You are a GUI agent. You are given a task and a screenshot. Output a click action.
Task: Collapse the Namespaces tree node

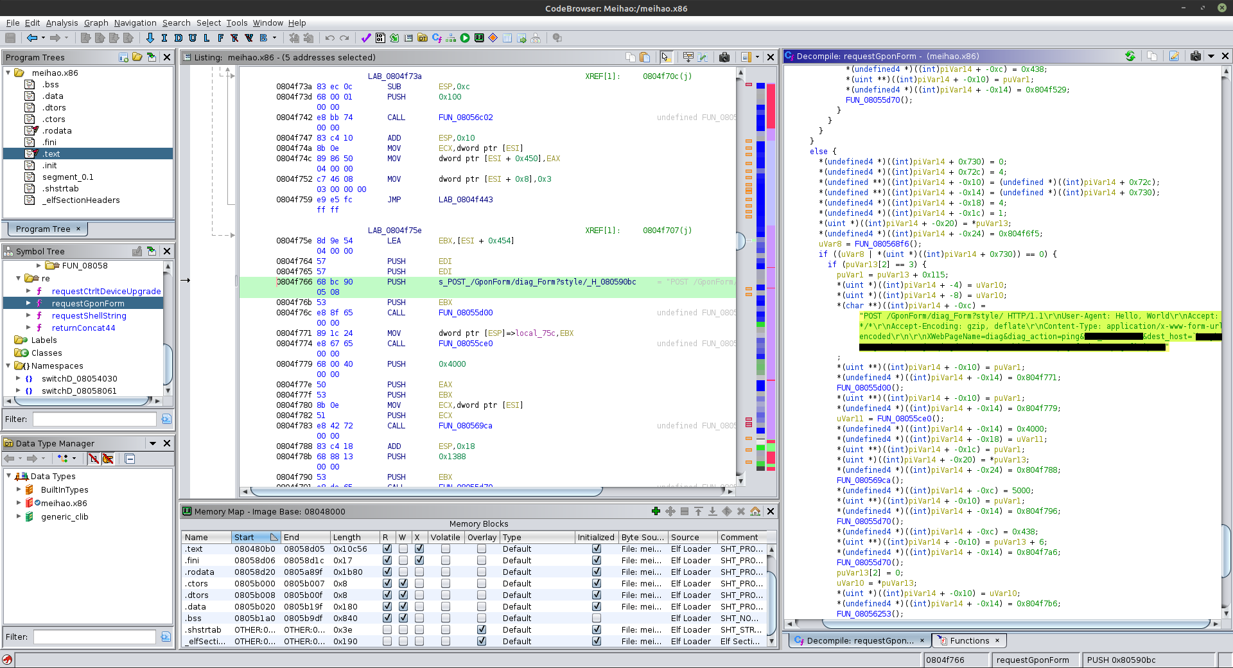pyautogui.click(x=8, y=365)
